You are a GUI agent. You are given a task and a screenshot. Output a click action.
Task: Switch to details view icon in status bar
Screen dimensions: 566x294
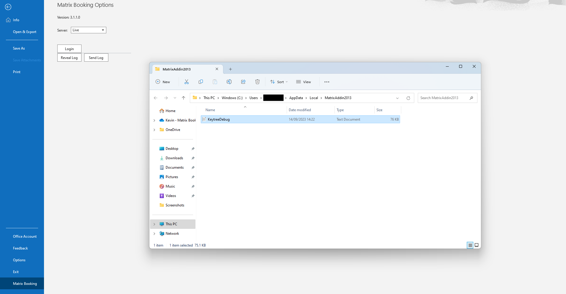tap(470, 245)
